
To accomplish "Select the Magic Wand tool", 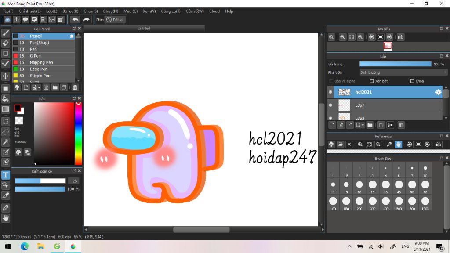I will pos(5,142).
